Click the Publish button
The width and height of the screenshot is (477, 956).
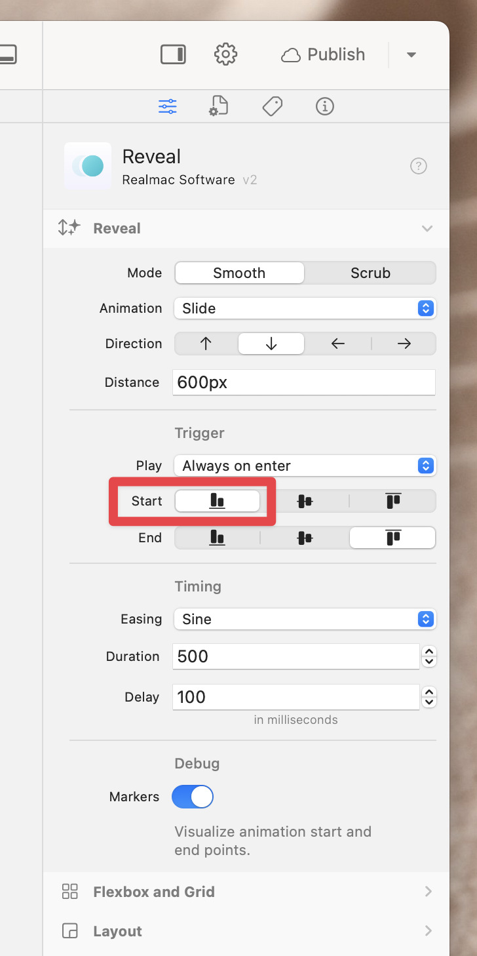tap(323, 54)
